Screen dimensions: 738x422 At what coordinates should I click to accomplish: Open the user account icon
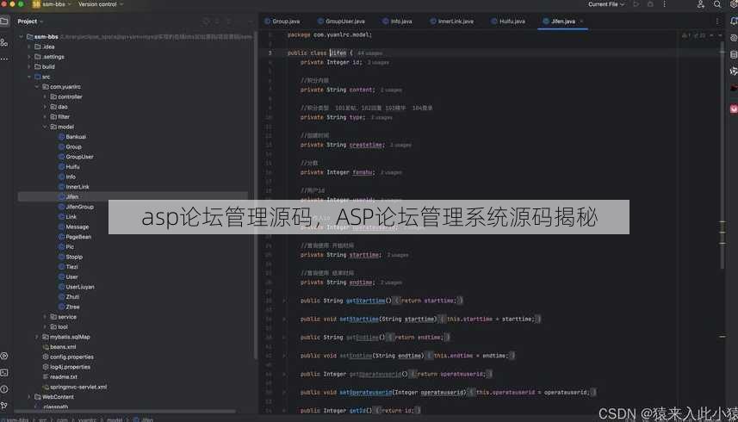coord(700,4)
